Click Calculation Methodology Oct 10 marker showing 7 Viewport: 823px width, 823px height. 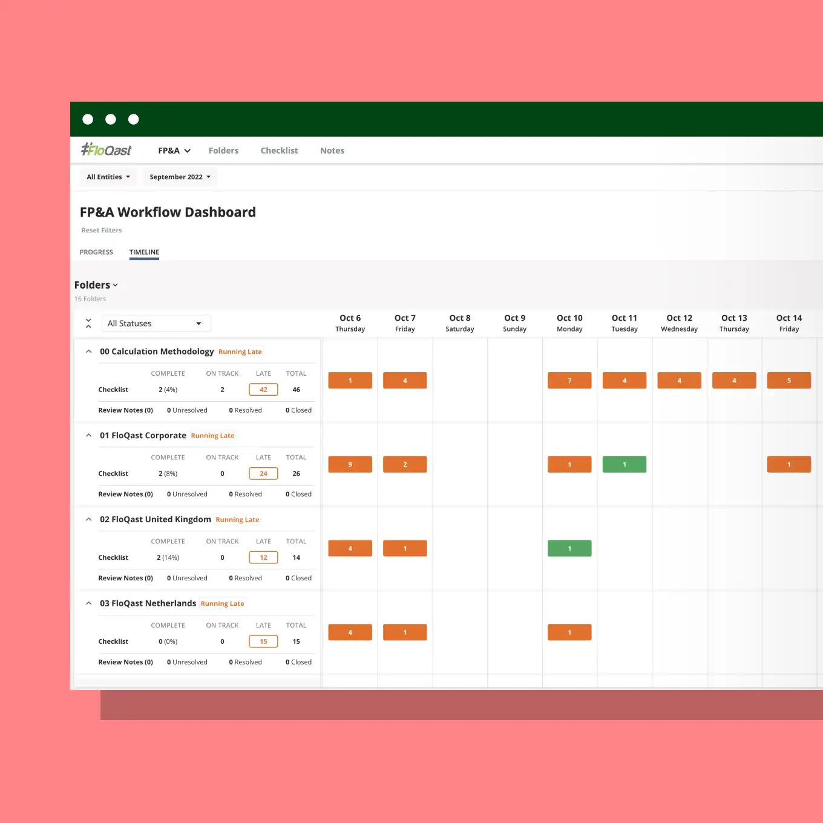pyautogui.click(x=569, y=381)
